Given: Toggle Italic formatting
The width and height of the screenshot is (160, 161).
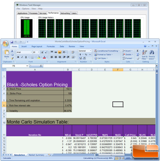Looking at the screenshot, I should (x=22, y=57).
